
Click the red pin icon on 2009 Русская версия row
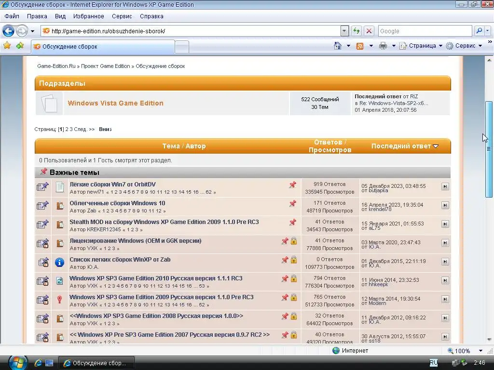[x=59, y=300]
